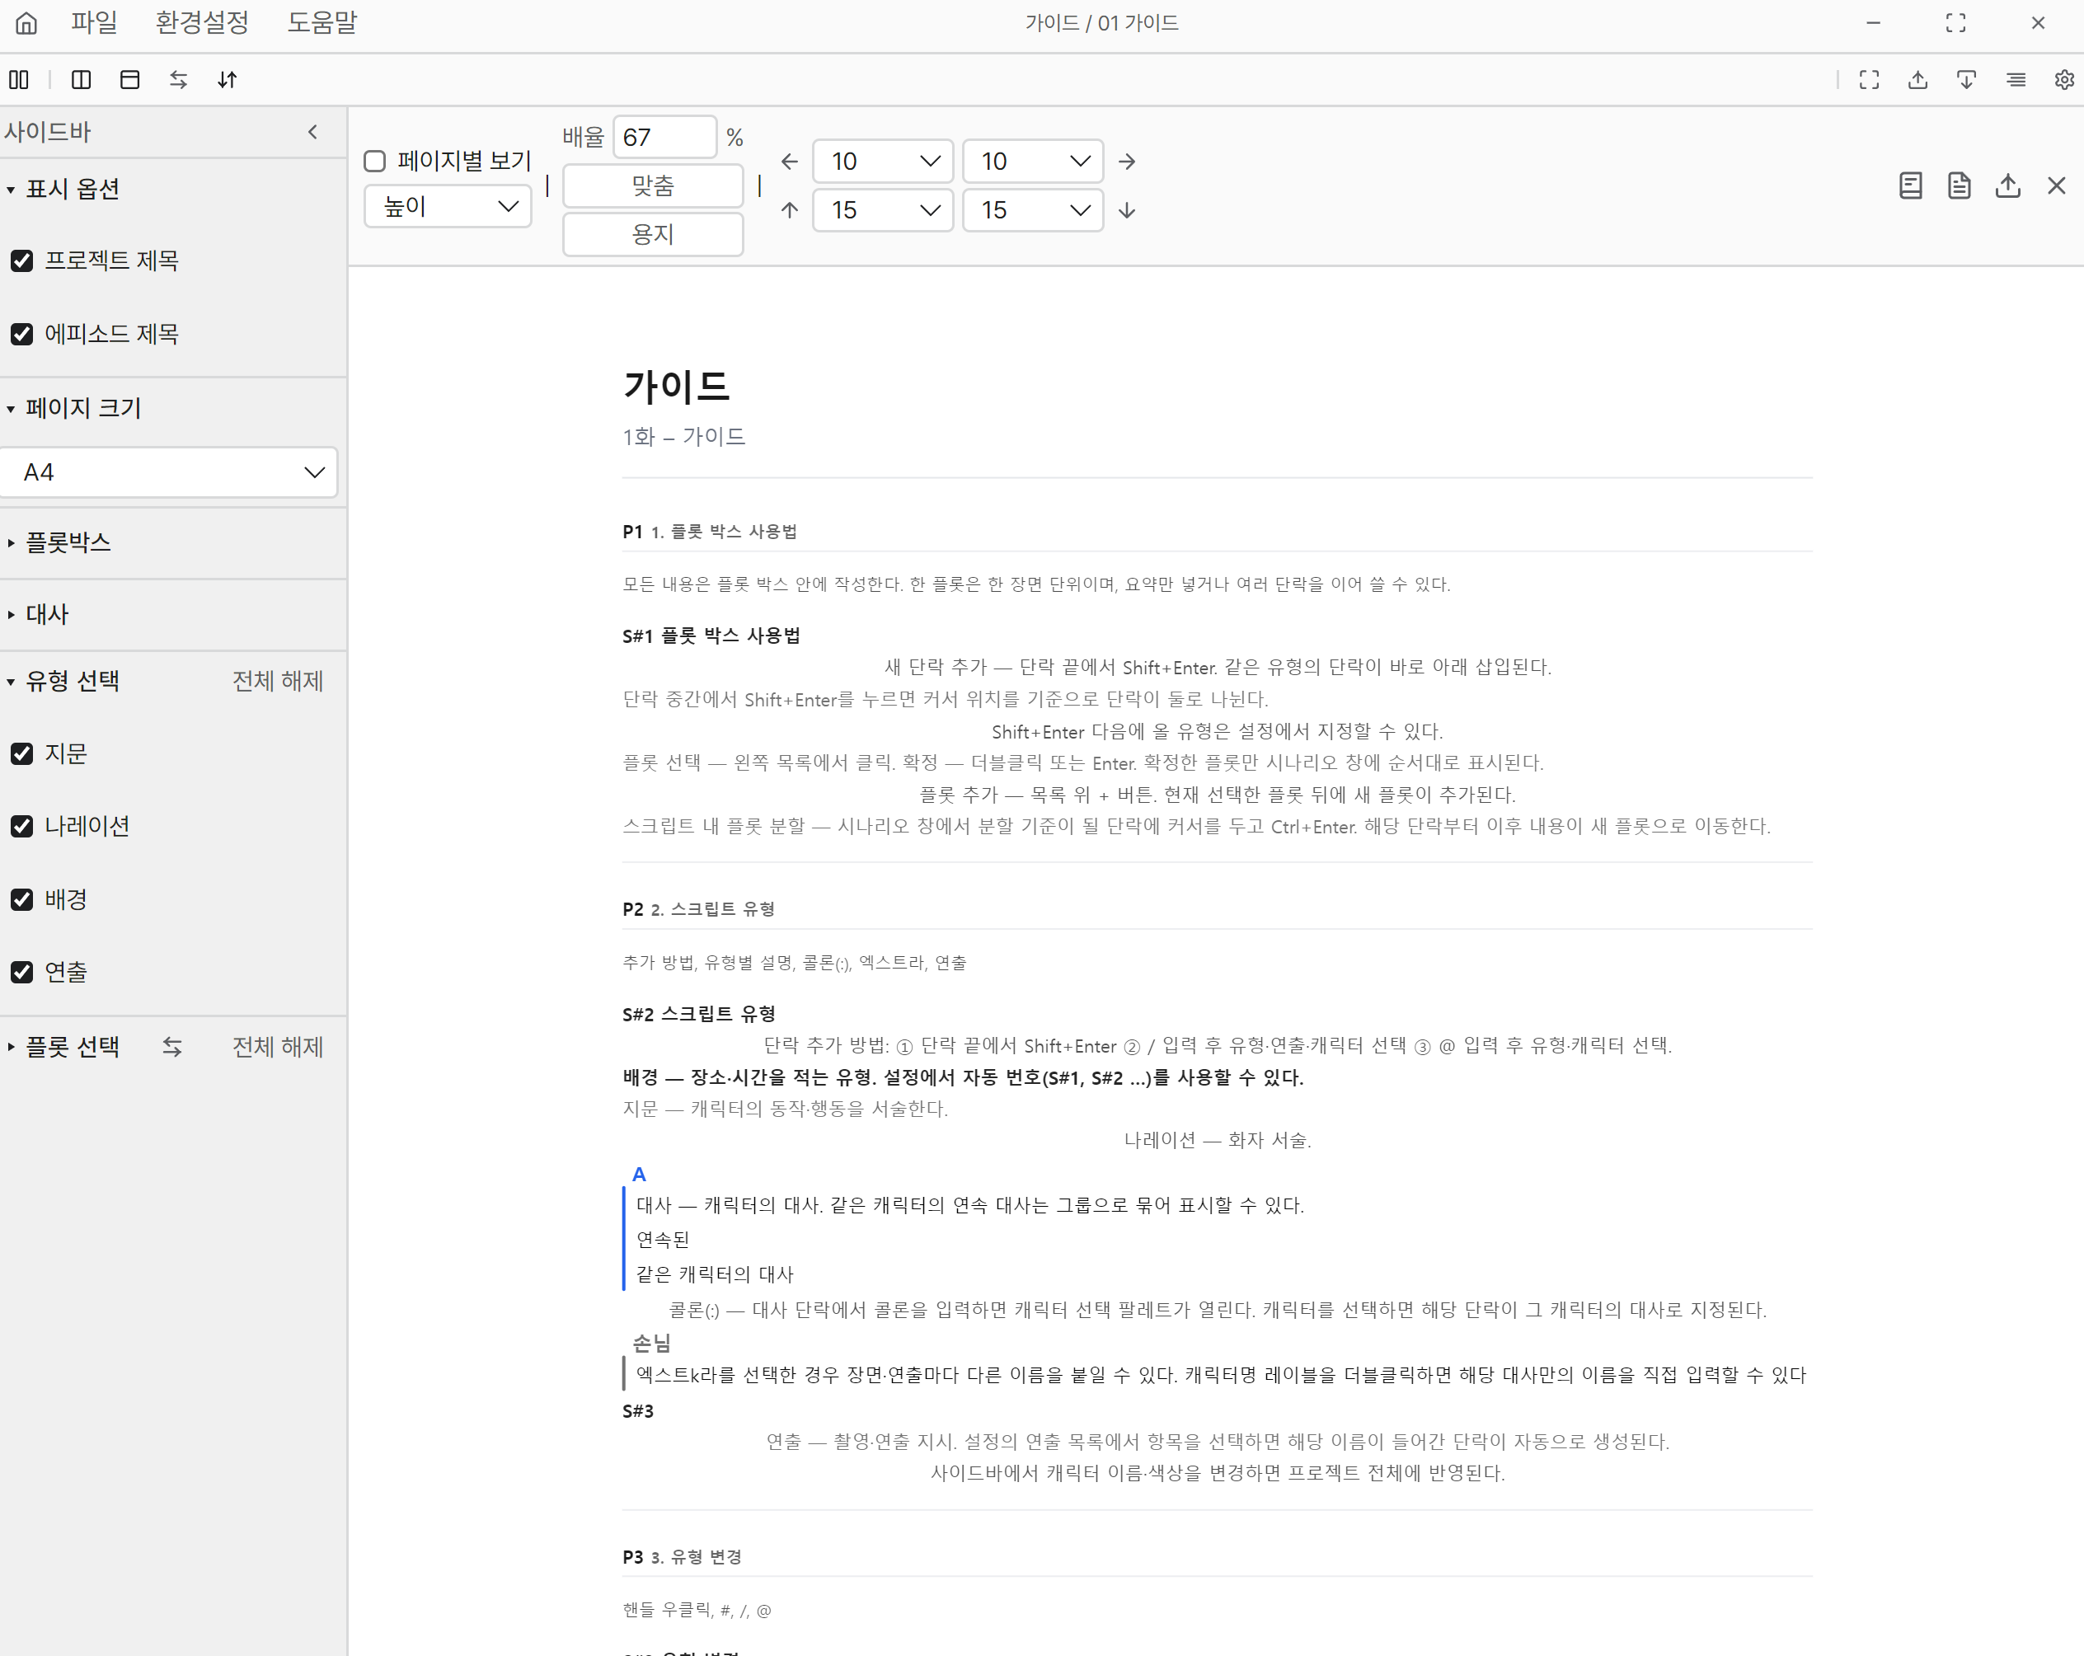
Task: Open the bottom margin 15 dropdown
Action: point(1032,209)
